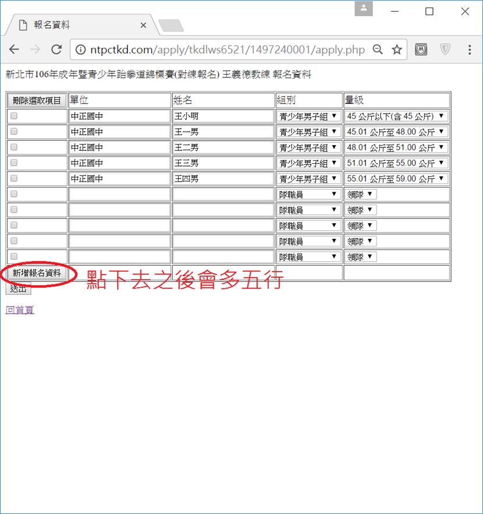
Task: Check the checkbox for 王小明 row
Action: pyautogui.click(x=14, y=116)
